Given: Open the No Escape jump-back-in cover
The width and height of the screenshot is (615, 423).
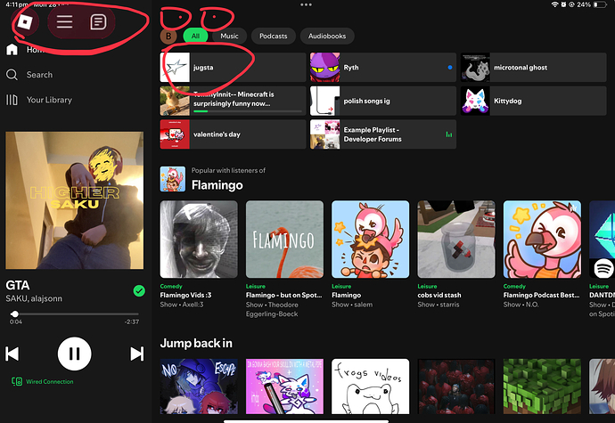Looking at the screenshot, I should coord(199,386).
